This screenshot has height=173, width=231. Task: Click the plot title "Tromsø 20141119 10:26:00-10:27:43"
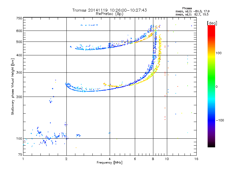tap(109, 10)
